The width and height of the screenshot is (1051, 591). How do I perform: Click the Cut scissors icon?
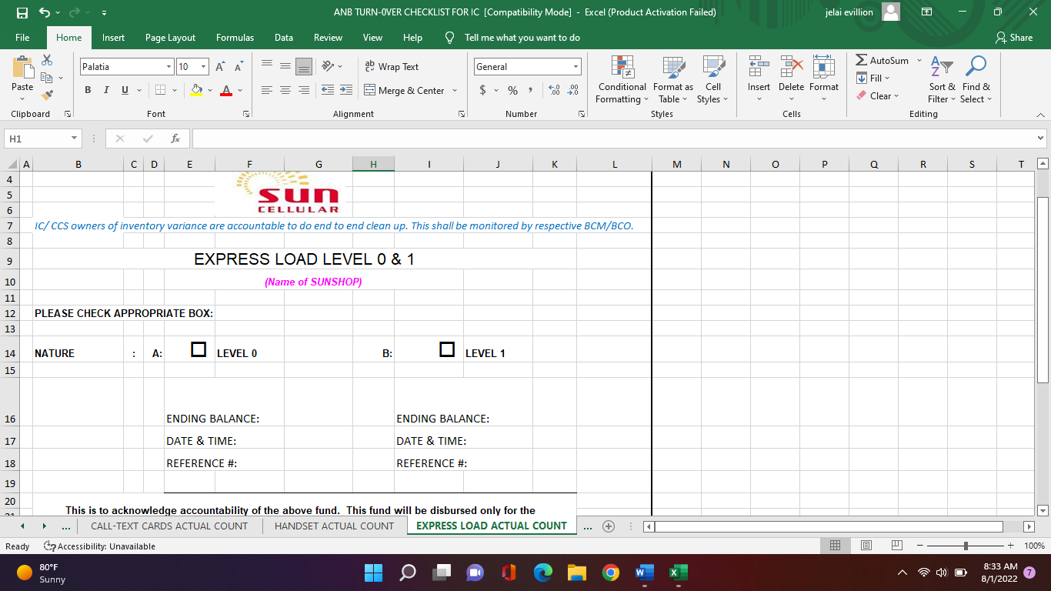47,60
